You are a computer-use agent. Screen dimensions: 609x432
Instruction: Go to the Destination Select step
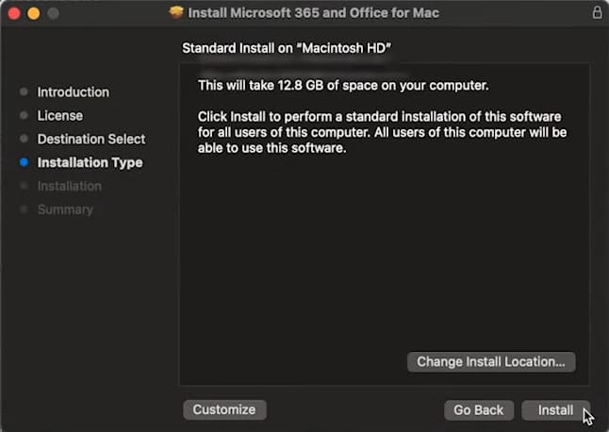coord(91,140)
